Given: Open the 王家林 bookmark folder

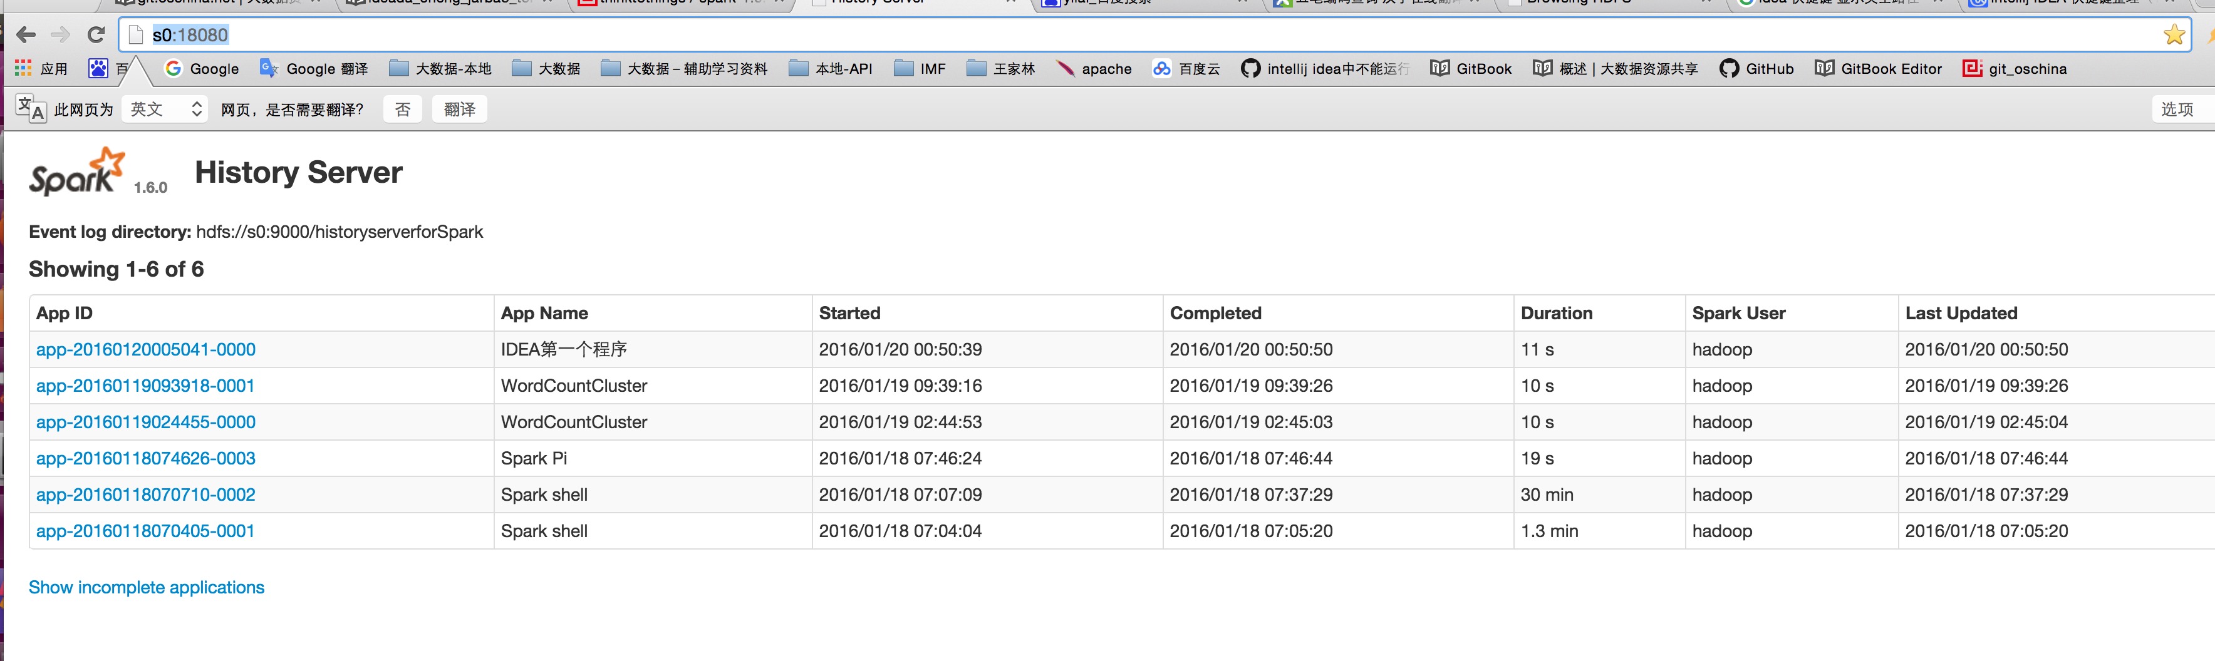Looking at the screenshot, I should pos(1001,69).
